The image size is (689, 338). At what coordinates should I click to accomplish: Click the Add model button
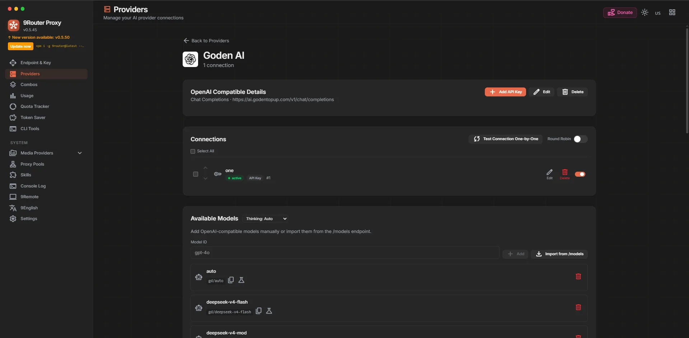click(516, 254)
